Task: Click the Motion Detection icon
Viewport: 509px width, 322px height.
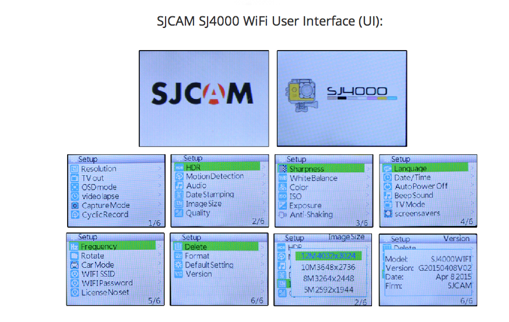Action: coord(179,176)
